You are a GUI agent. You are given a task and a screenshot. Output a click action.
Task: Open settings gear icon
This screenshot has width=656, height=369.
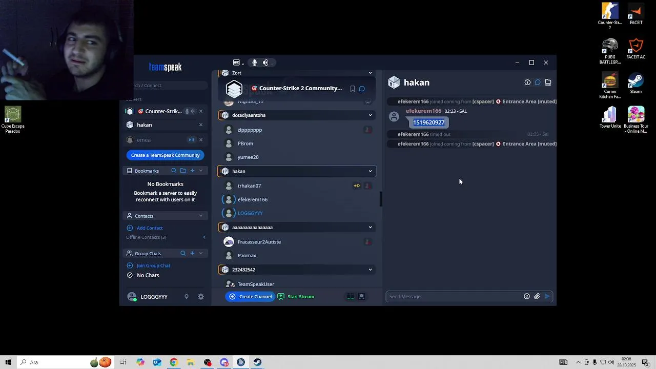click(201, 297)
